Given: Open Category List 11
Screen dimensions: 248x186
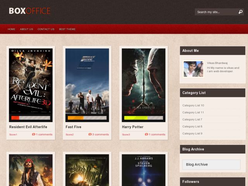Looking at the screenshot, I should click(x=193, y=112).
